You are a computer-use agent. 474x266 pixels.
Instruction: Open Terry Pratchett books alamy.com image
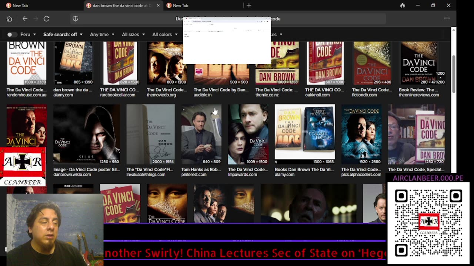tap(304, 134)
